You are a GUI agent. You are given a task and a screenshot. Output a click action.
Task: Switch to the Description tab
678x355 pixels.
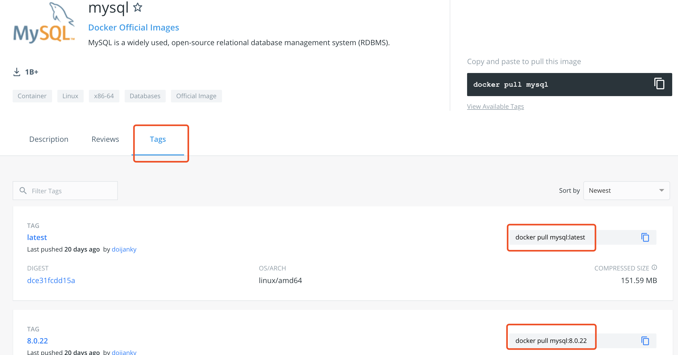pyautogui.click(x=49, y=139)
